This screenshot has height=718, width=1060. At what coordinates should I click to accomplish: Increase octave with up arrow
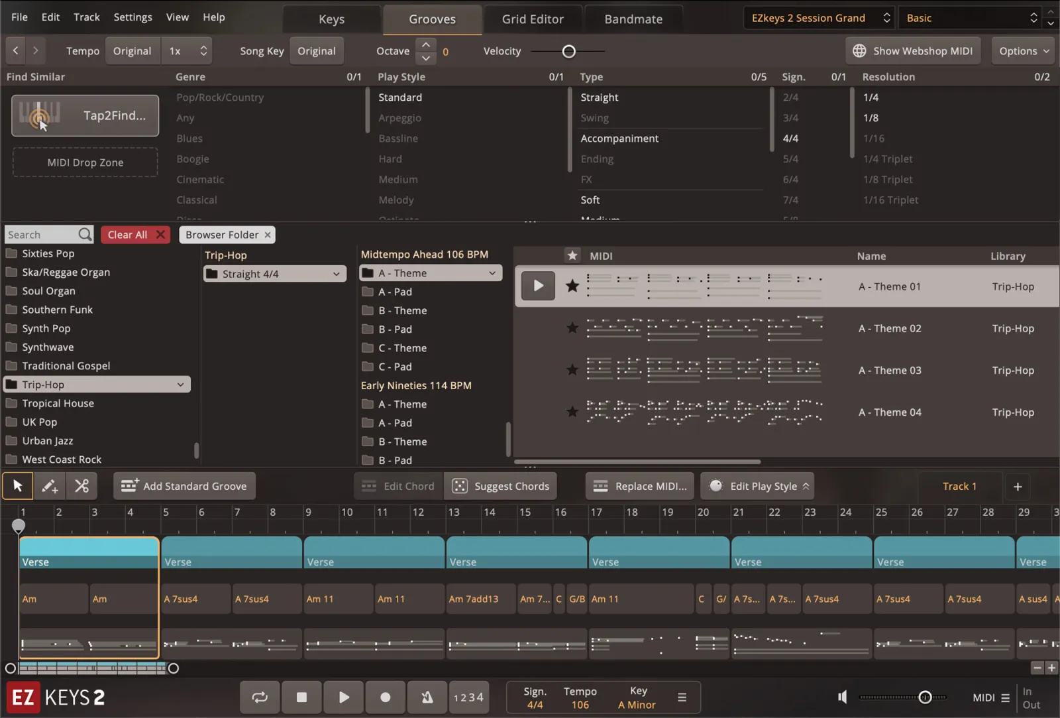point(426,44)
